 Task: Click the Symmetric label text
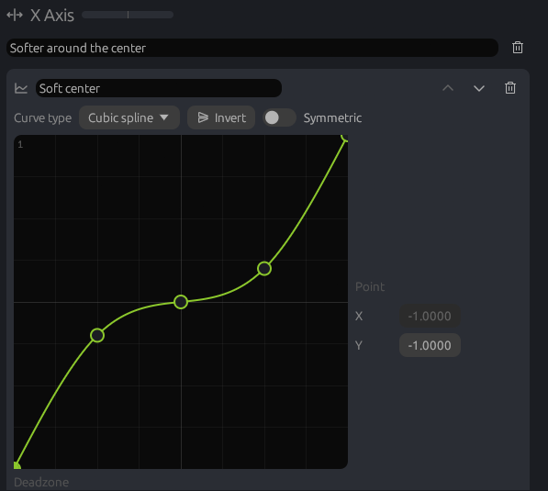click(332, 118)
